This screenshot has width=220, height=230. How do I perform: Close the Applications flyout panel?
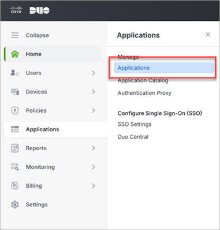point(208,35)
